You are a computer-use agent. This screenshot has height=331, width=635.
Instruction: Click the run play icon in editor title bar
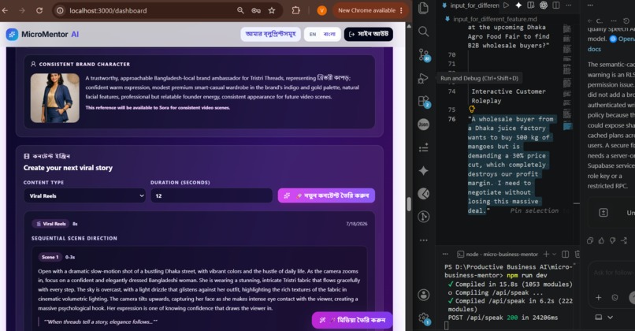pos(507,6)
